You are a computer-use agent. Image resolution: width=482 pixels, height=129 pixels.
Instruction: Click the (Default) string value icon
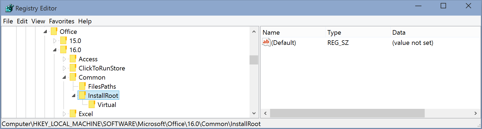(266, 42)
